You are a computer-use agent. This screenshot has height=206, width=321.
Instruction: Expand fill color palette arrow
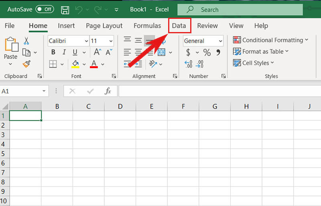[84, 65]
